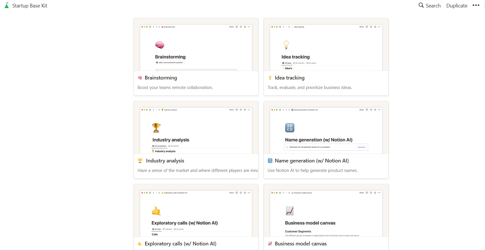Open Name generation (w/ Notion AI) link

(312, 161)
